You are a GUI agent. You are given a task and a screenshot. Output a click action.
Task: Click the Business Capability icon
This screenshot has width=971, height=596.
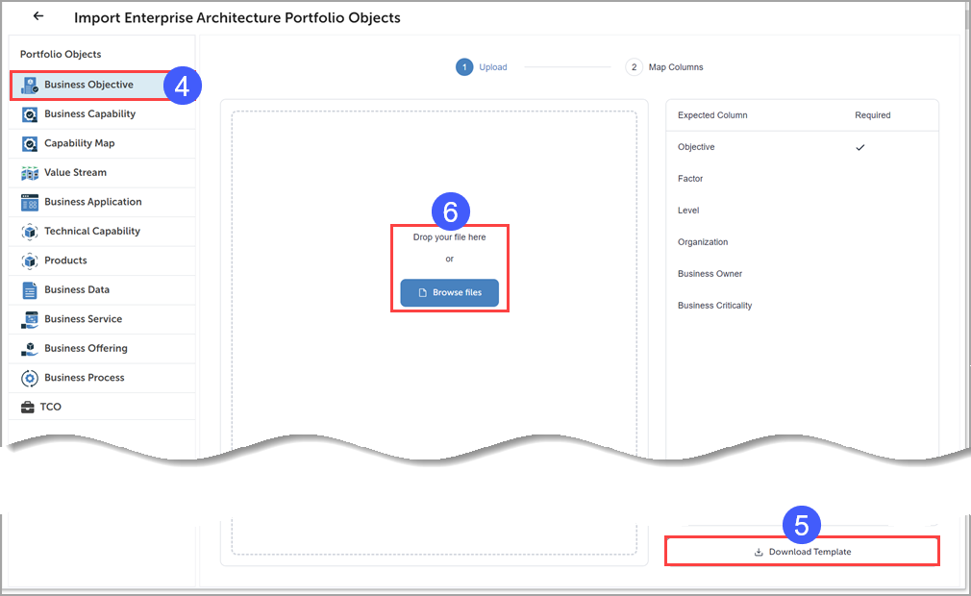pyautogui.click(x=29, y=114)
